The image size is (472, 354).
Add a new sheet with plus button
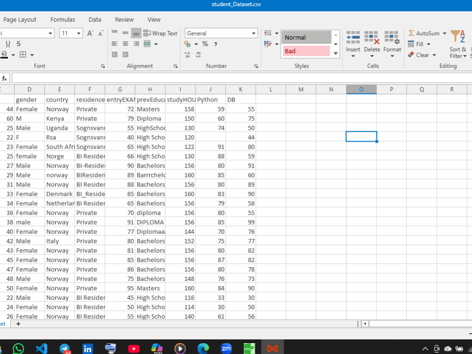pos(18,324)
